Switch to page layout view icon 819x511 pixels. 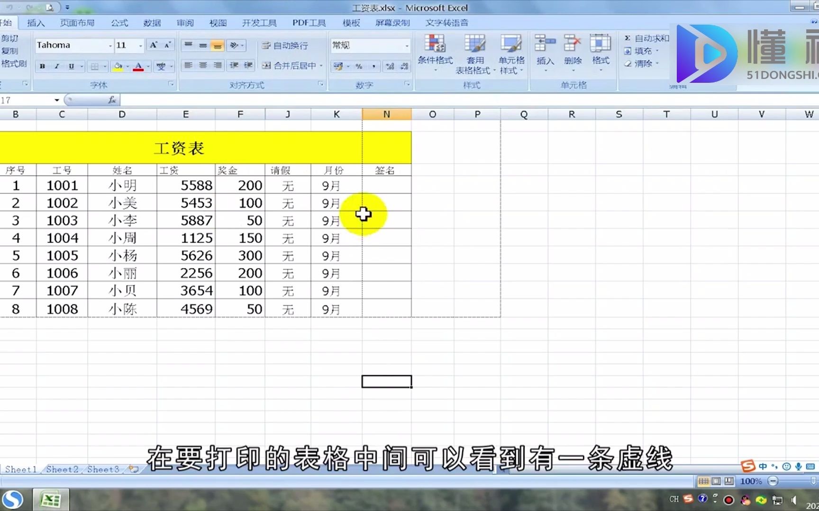pos(716,481)
